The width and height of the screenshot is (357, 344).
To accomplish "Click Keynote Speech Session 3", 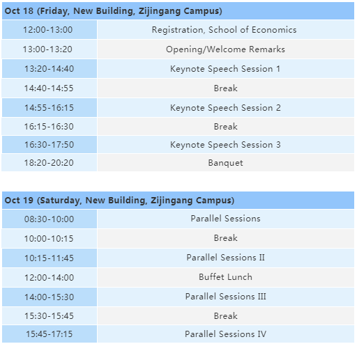I will [226, 145].
